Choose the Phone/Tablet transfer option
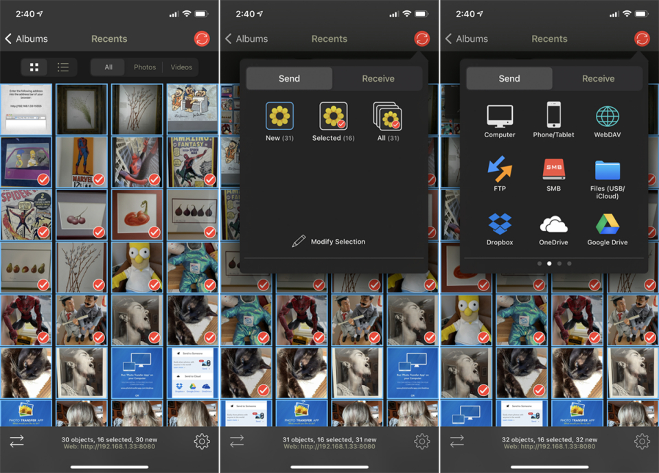659x473 pixels. click(x=553, y=121)
